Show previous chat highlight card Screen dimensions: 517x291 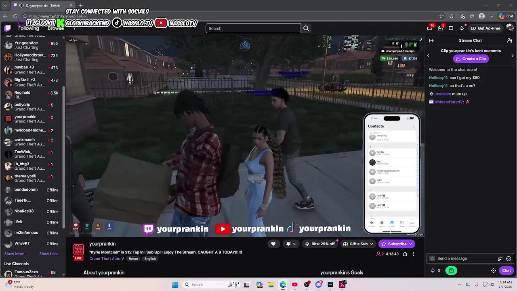[x=429, y=55]
